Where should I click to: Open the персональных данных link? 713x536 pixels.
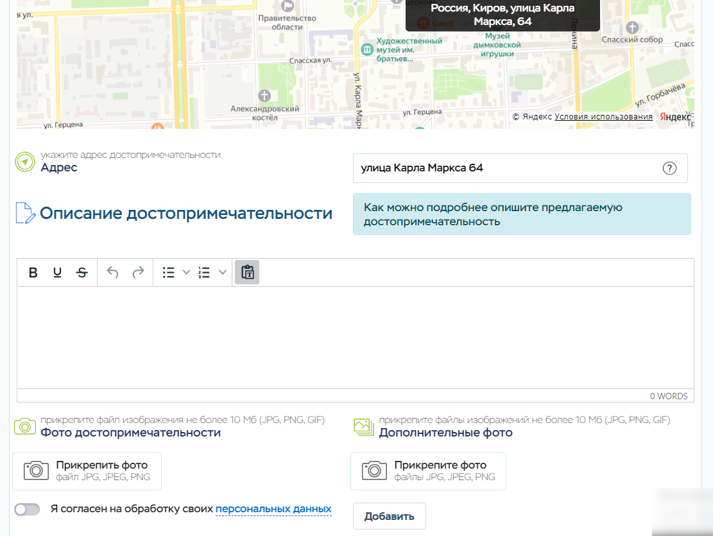point(273,509)
